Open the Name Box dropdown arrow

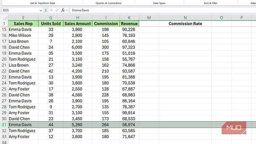click(x=41, y=11)
